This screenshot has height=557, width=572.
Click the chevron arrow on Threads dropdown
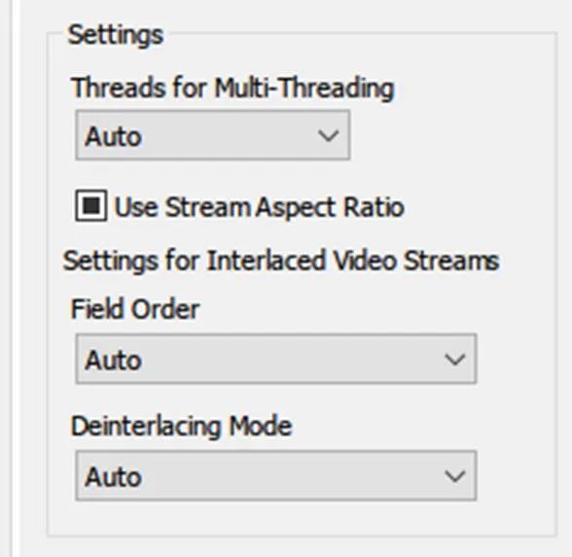click(x=329, y=136)
